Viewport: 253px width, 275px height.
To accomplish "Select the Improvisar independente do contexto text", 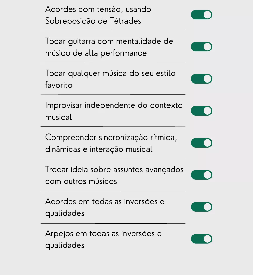I will (114, 105).
